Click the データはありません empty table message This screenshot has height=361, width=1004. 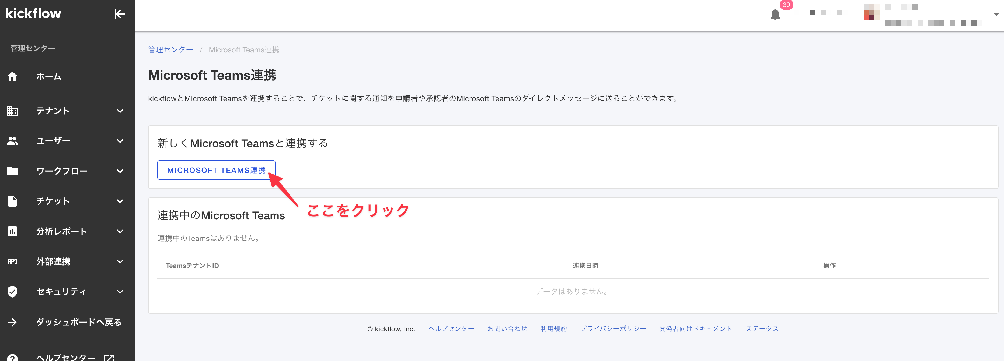click(x=573, y=291)
